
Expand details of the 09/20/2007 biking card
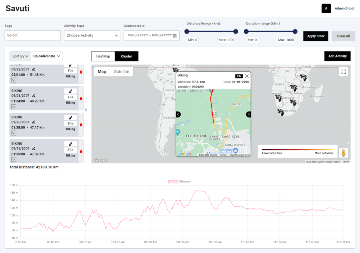pyautogui.click(x=14, y=133)
